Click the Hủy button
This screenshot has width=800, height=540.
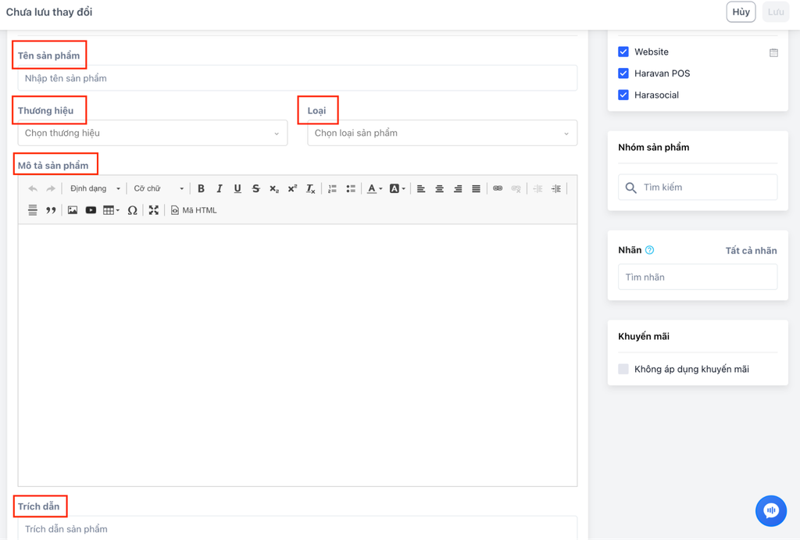tap(741, 12)
